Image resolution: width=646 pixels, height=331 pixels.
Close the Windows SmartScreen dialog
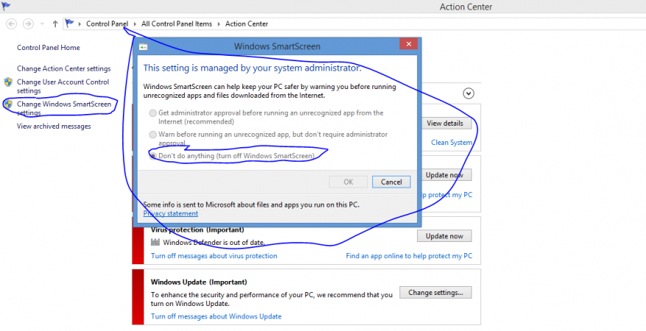[x=408, y=44]
